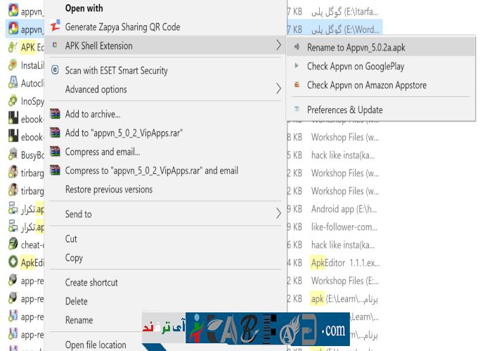The width and height of the screenshot is (492, 351).
Task: Click Cut in the context menu
Action: click(x=71, y=239)
